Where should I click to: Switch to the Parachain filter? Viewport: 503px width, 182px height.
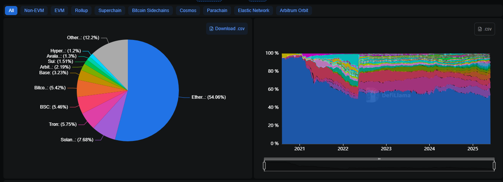click(x=217, y=11)
